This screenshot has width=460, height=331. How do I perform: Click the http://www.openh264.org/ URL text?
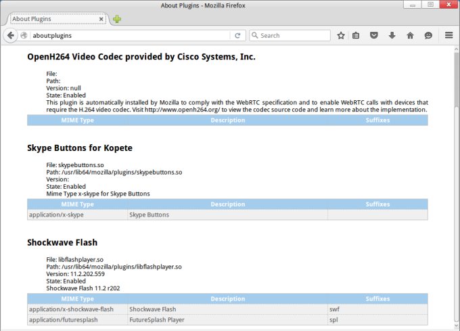(182, 110)
